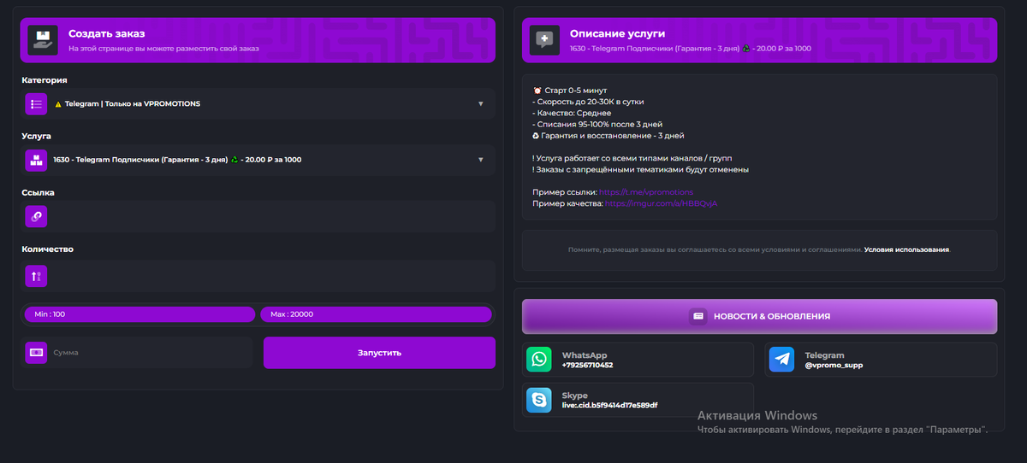
Task: Click the service description chat icon
Action: (544, 40)
